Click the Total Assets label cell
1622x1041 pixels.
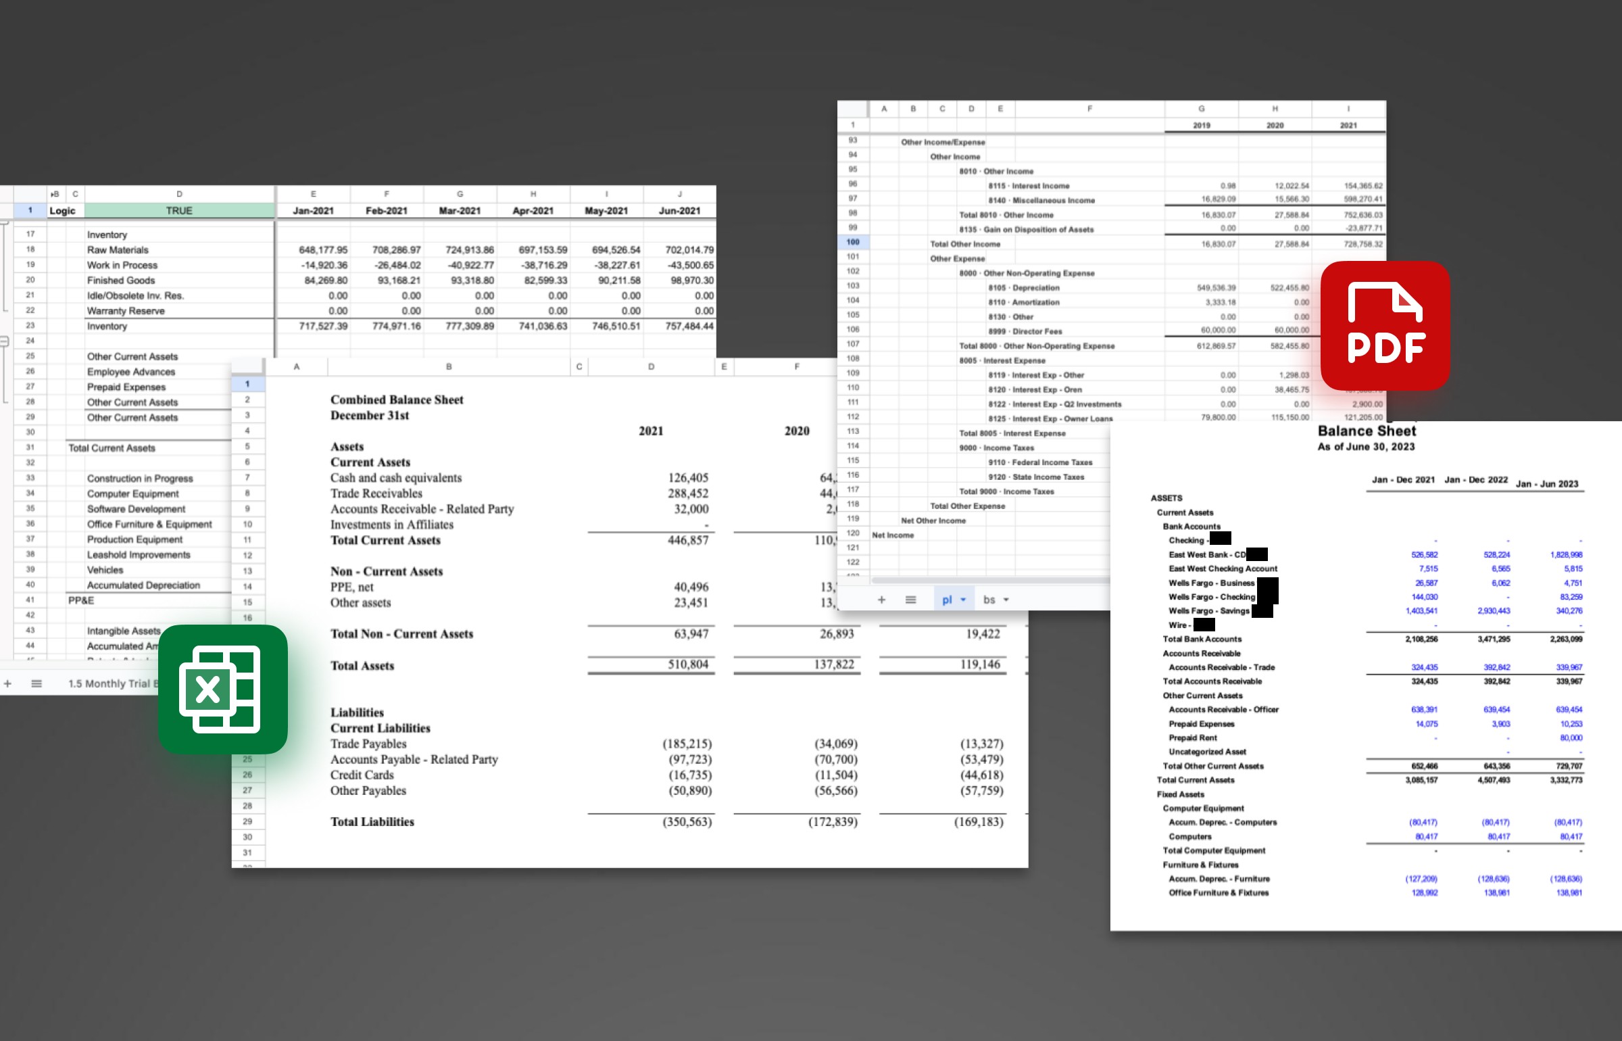coord(362,666)
